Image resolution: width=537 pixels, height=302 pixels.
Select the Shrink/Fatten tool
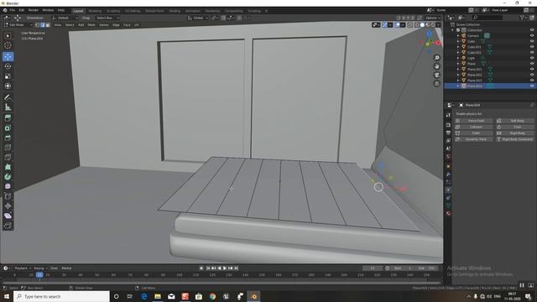point(8,206)
